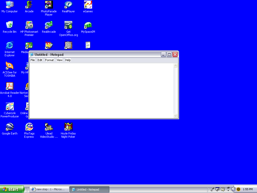
Task: Select the Untitled - Notepad taskbar button
Action: point(89,189)
